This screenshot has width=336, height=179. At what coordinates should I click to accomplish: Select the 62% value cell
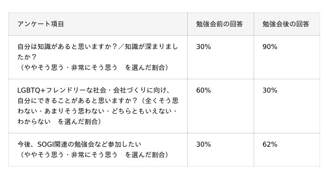[270, 145]
